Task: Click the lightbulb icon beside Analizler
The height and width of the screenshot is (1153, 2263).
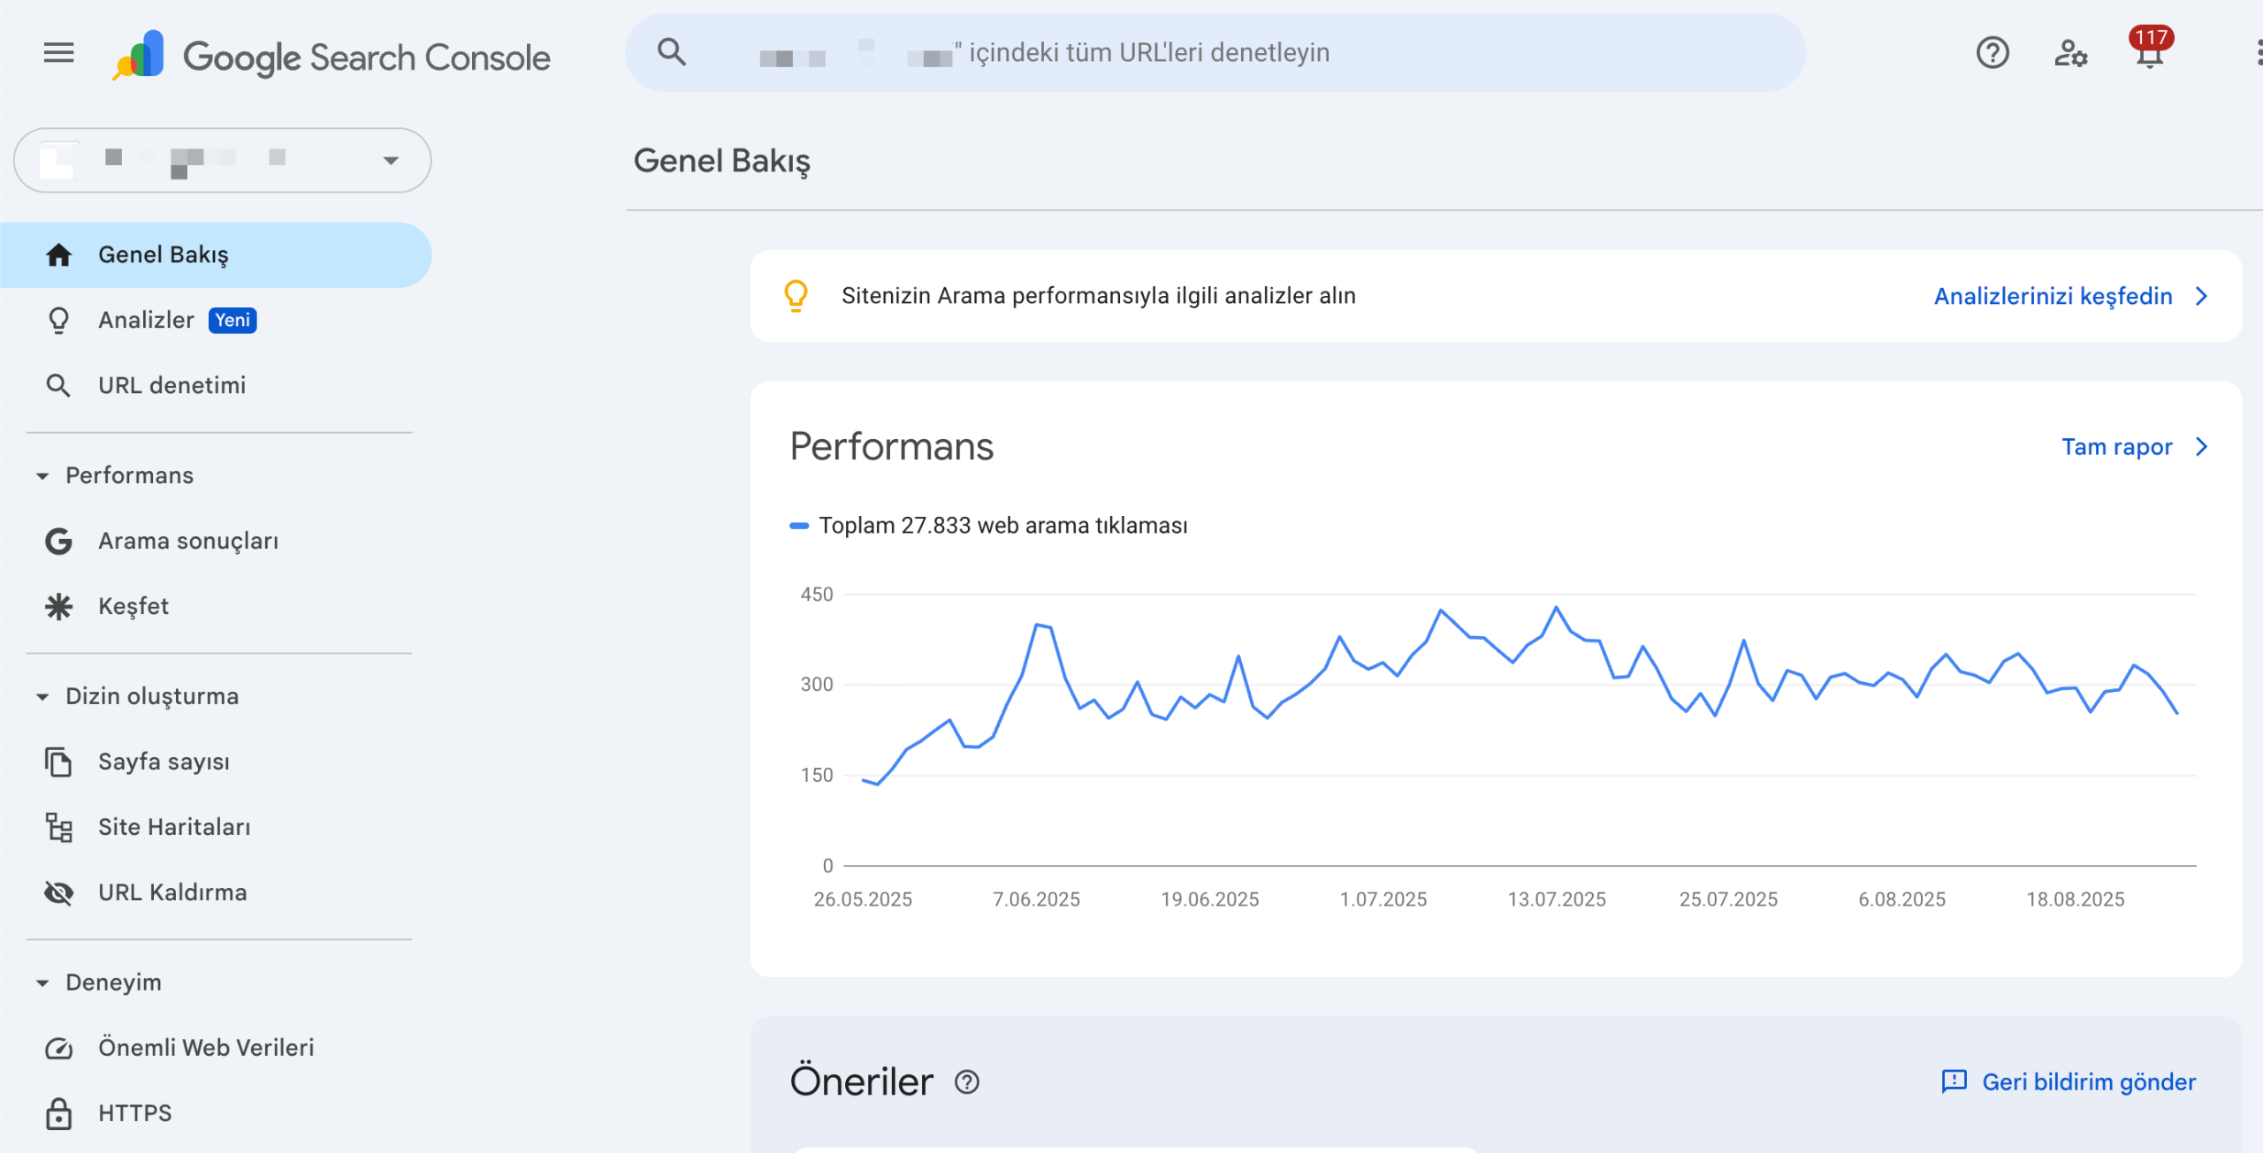Action: click(58, 320)
